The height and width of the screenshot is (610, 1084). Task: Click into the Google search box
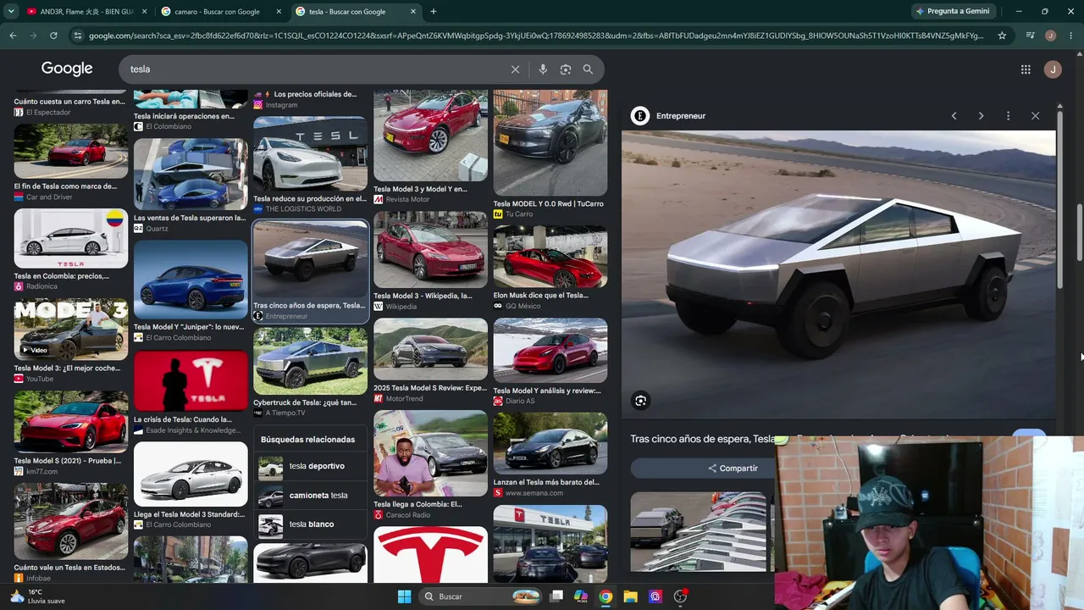point(313,69)
